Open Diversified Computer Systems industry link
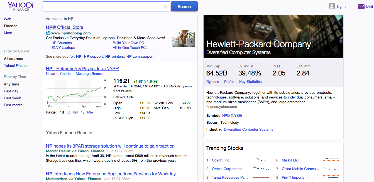374x182 pixels. pyautogui.click(x=249, y=129)
